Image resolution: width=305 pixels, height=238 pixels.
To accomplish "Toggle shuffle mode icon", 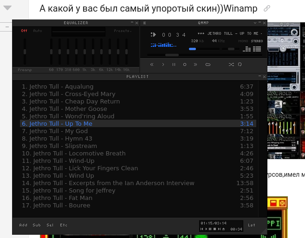I will coord(231,64).
